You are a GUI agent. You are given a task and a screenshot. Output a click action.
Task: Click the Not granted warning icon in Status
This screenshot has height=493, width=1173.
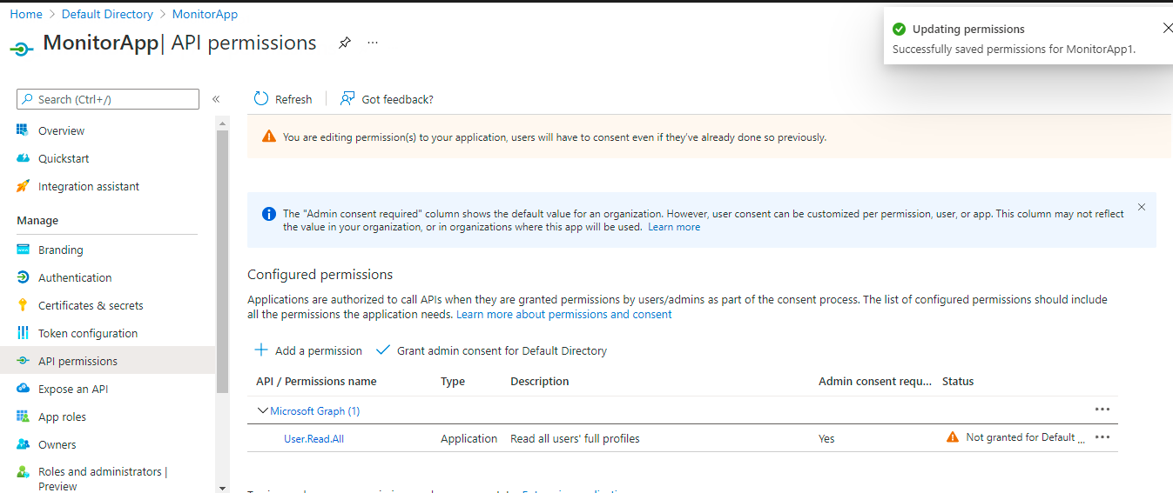point(953,437)
